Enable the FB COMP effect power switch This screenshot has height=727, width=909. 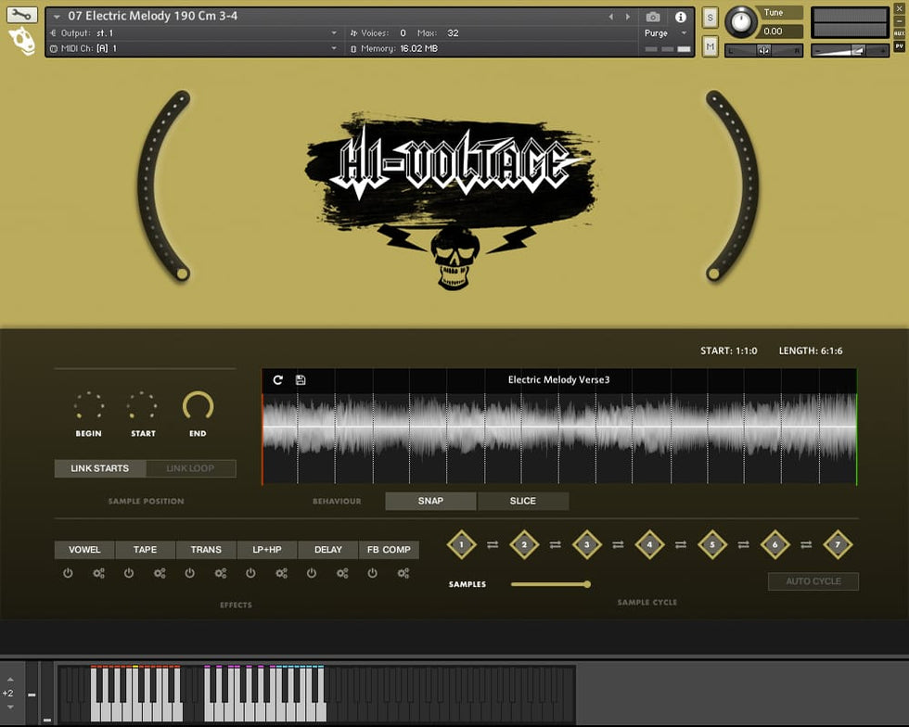click(373, 574)
